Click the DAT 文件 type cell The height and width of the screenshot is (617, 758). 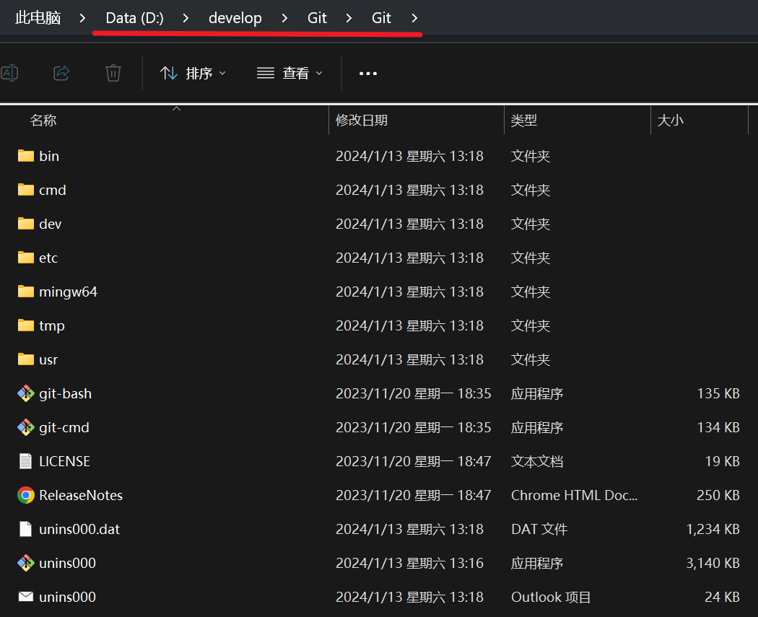click(x=539, y=529)
